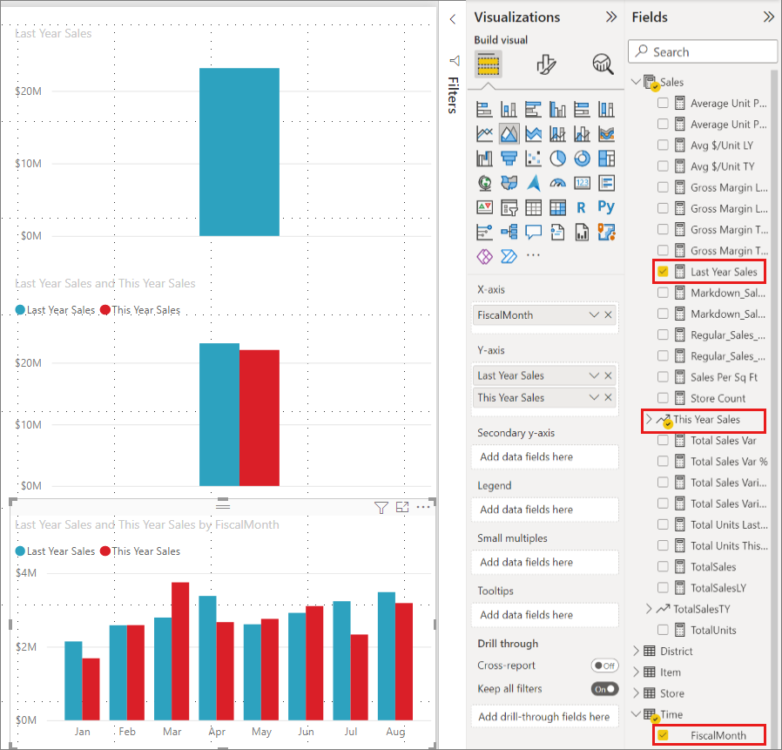Check the Store Count field checkbox
The height and width of the screenshot is (750, 782).
[664, 398]
